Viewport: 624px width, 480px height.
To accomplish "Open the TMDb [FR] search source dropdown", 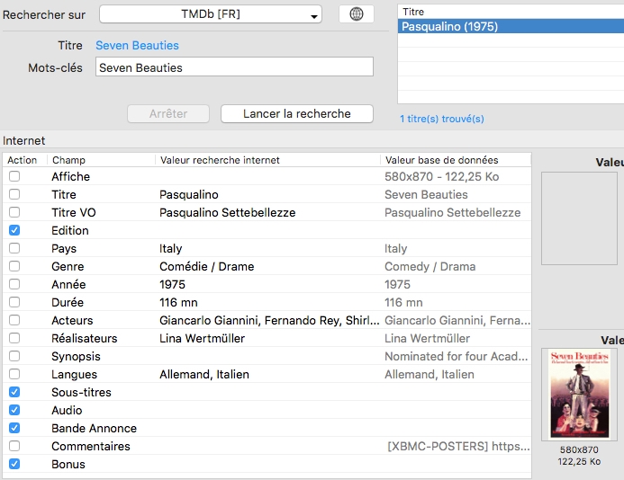I will pos(211,15).
